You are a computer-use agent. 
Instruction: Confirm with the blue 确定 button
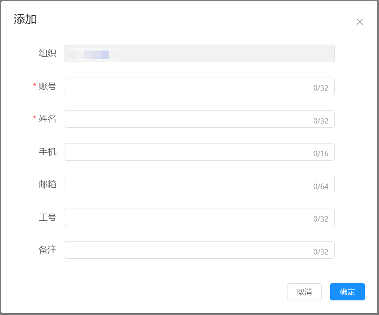347,292
